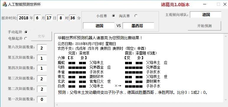
Task: Click the 第三次阳面数量 value field
Action: pyautogui.click(x=42, y=79)
